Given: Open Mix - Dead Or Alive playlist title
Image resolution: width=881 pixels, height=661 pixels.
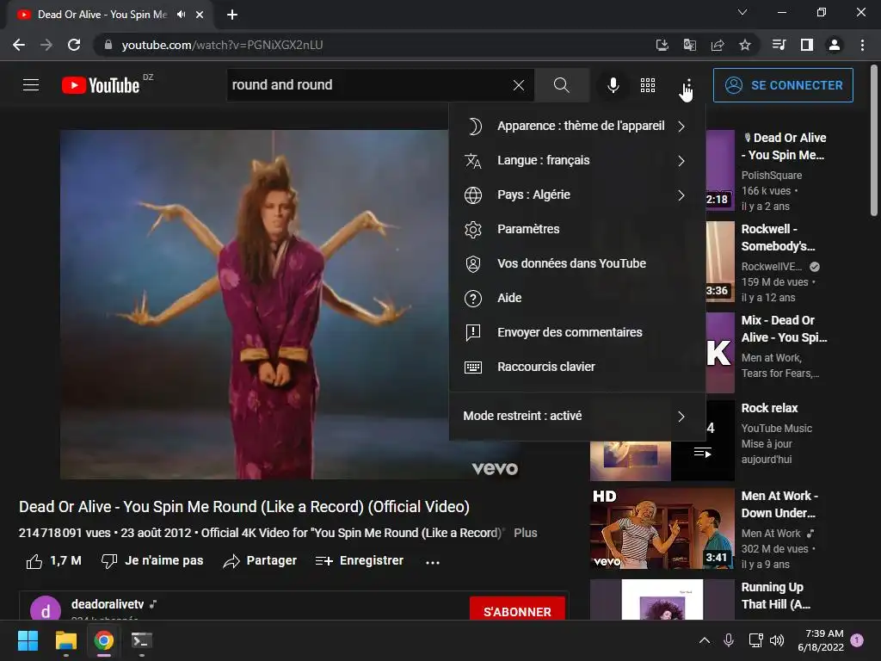Looking at the screenshot, I should (784, 329).
